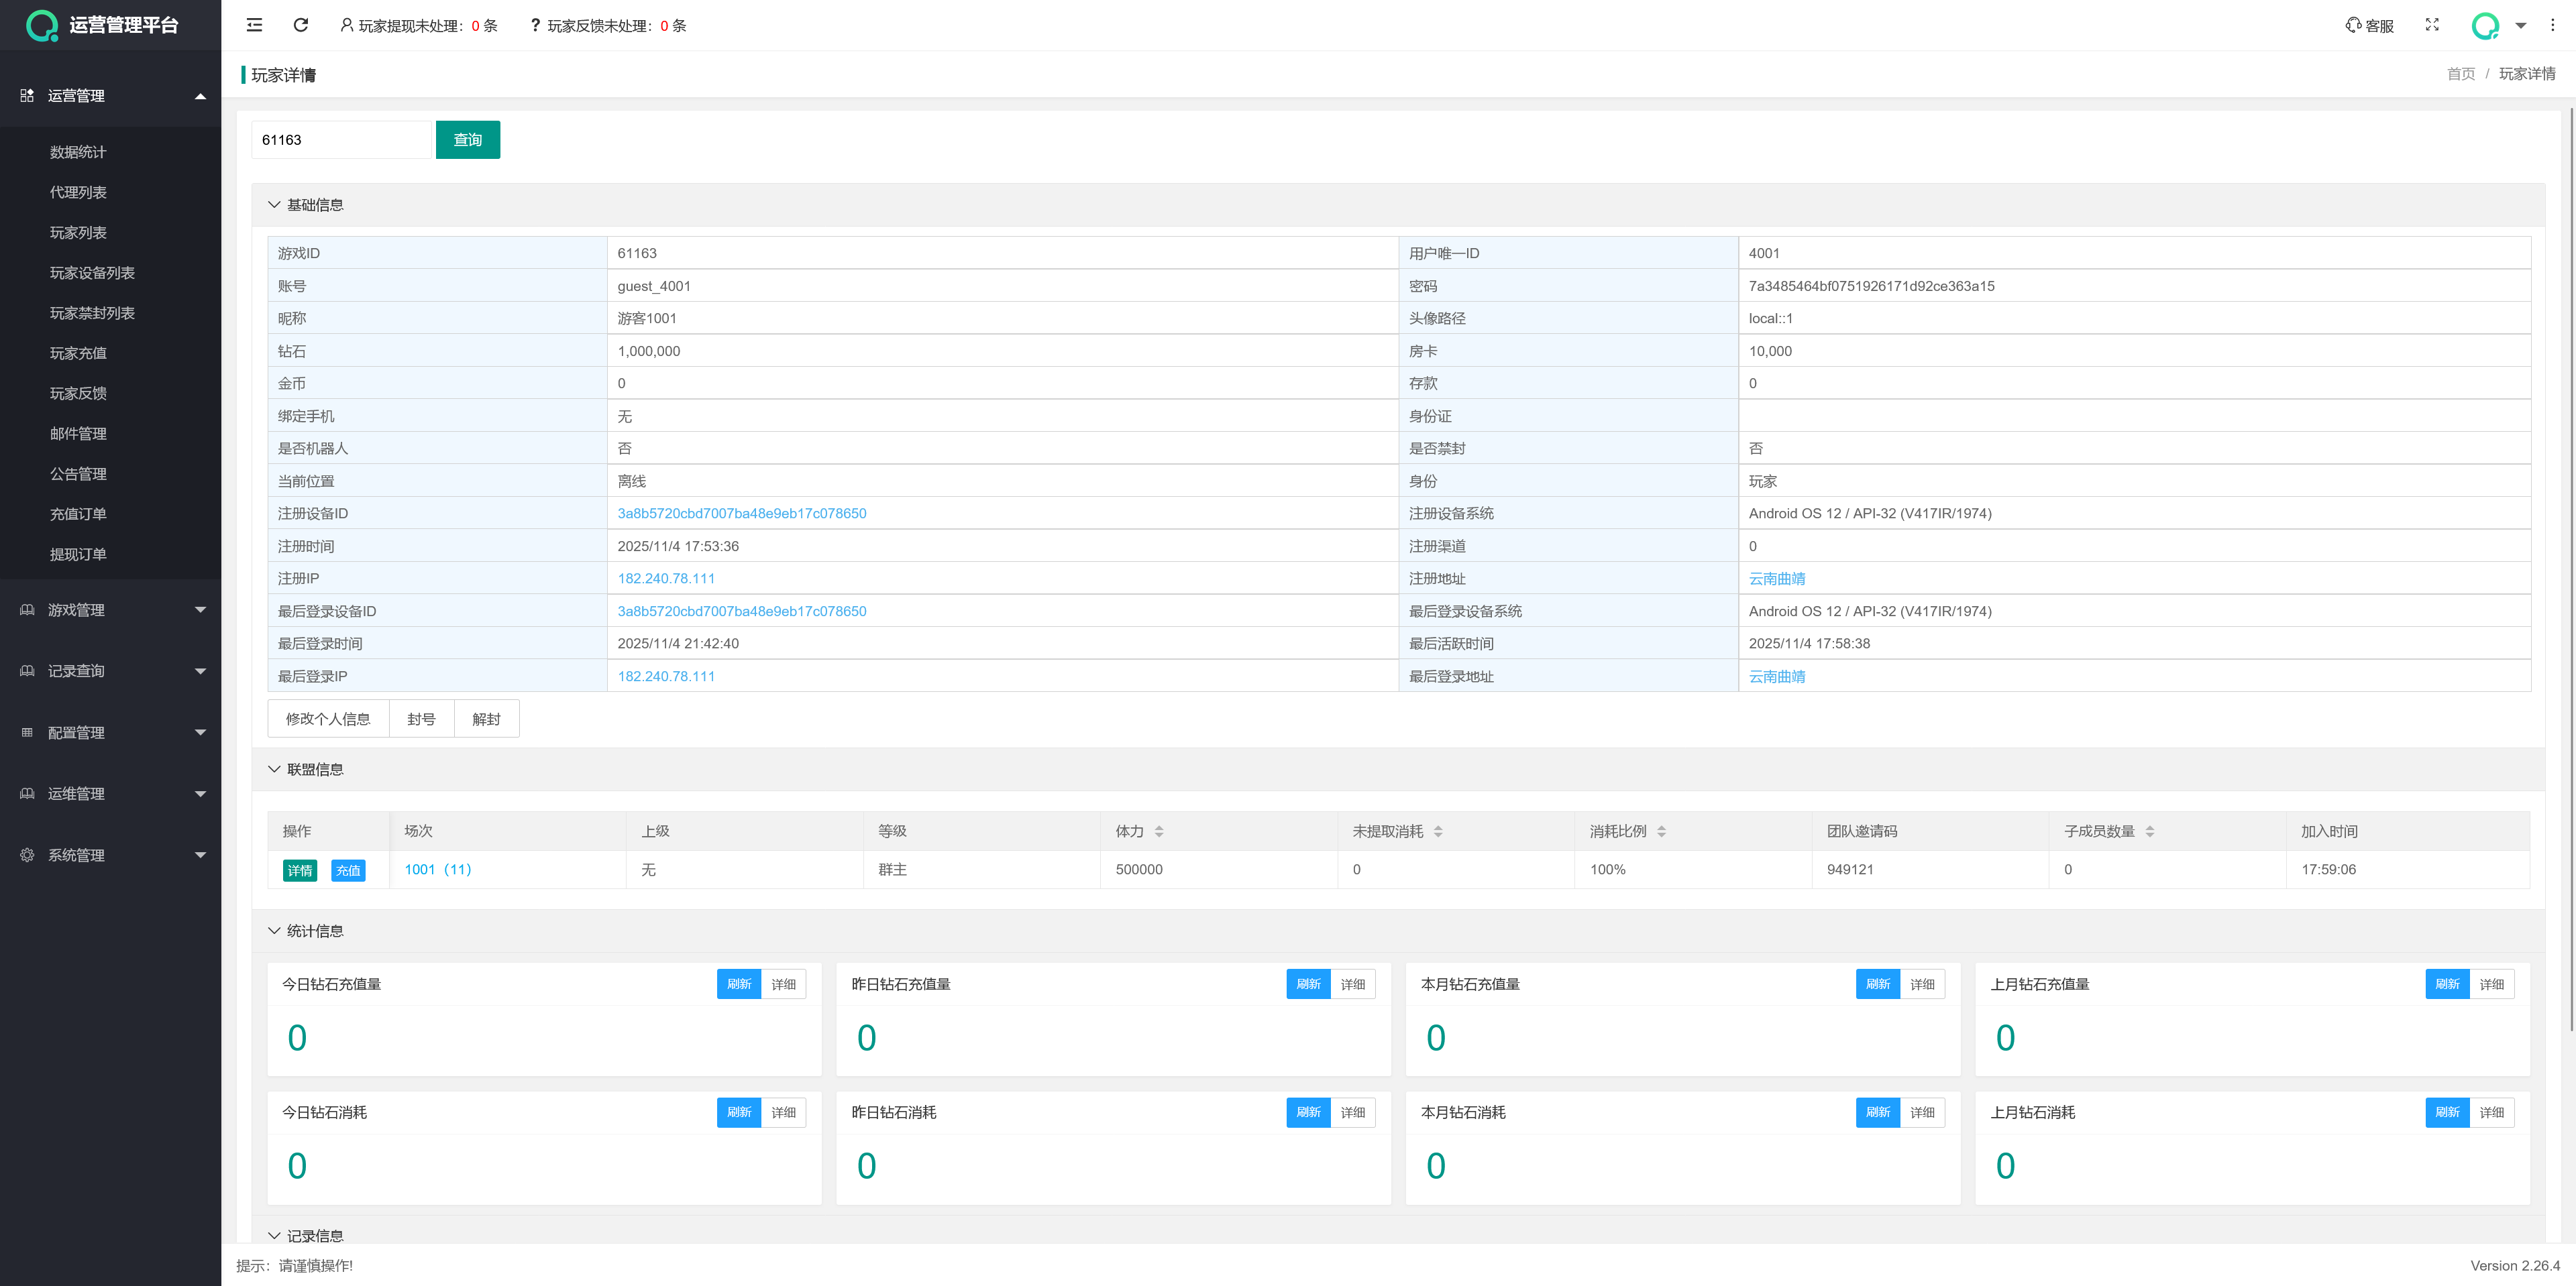
Task: Click the 封号 ban button
Action: [421, 719]
